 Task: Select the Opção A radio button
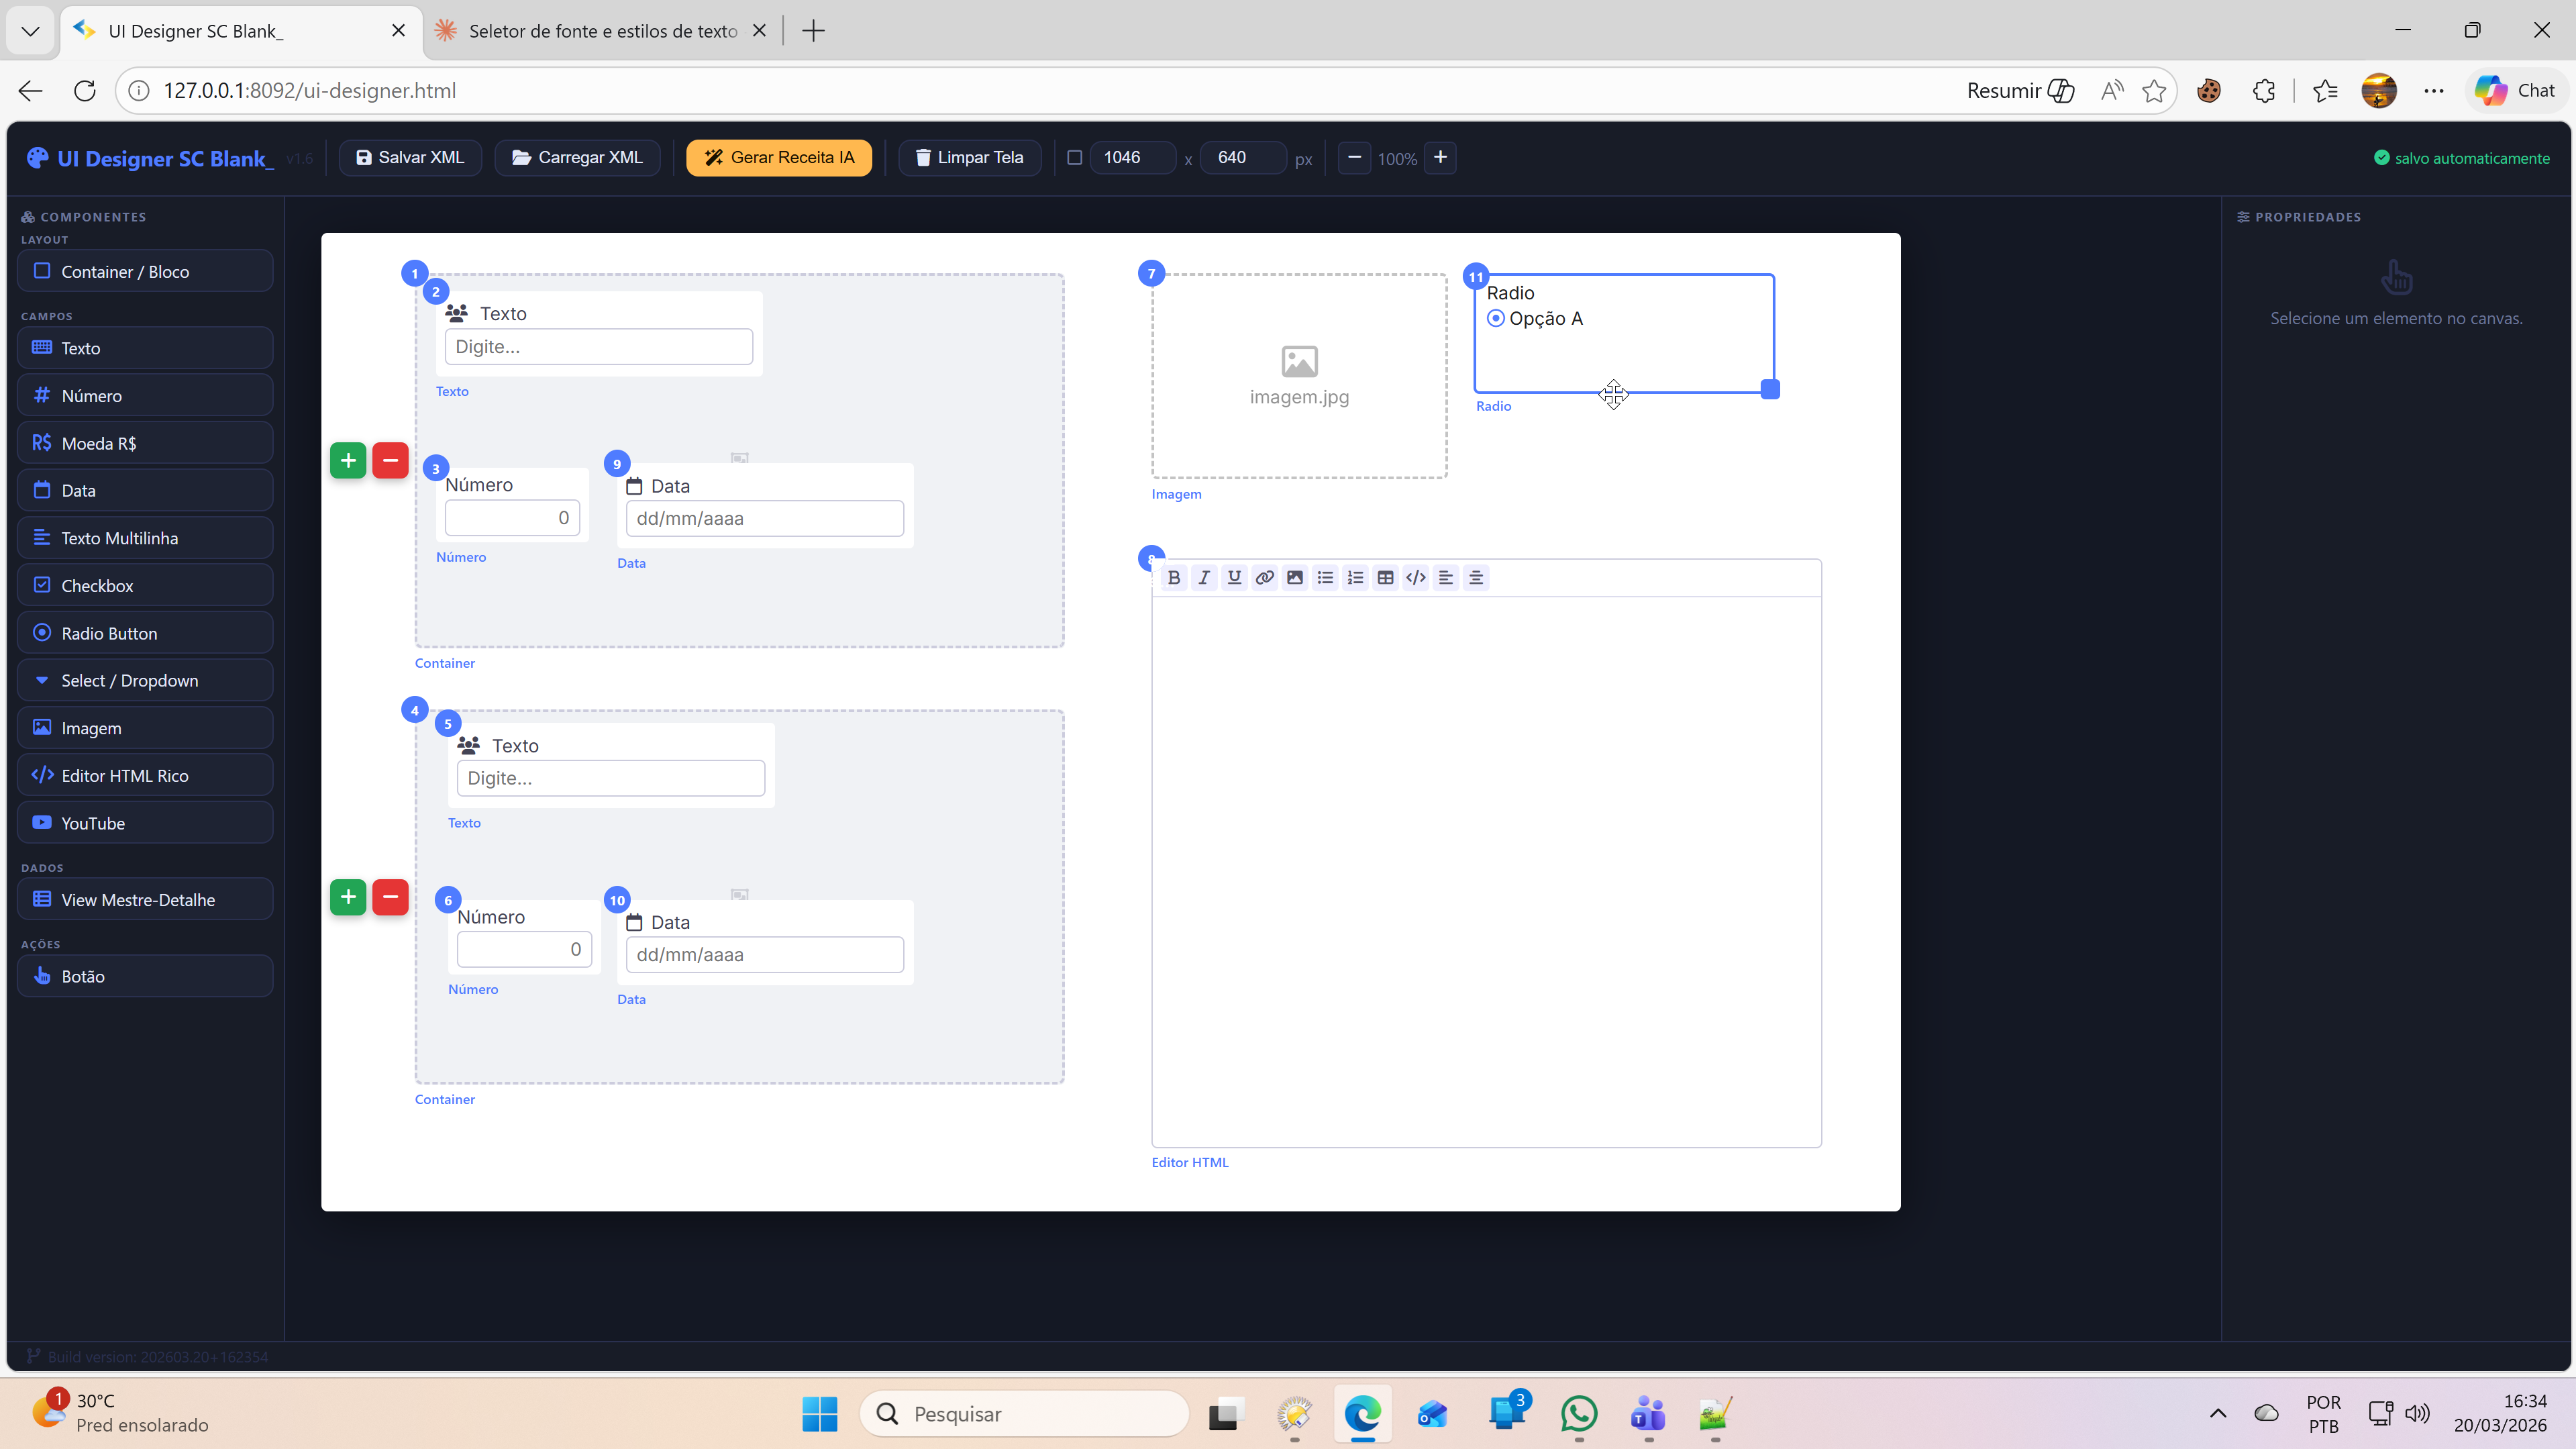1496,319
